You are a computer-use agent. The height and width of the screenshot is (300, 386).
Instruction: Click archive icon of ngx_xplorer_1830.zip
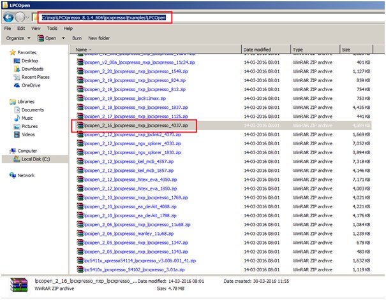pyautogui.click(x=80, y=152)
